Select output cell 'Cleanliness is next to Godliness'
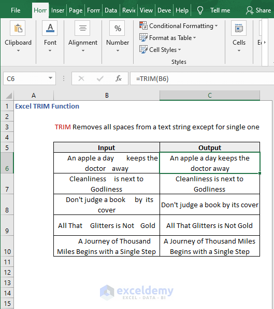The height and width of the screenshot is (309, 274). pos(210,184)
